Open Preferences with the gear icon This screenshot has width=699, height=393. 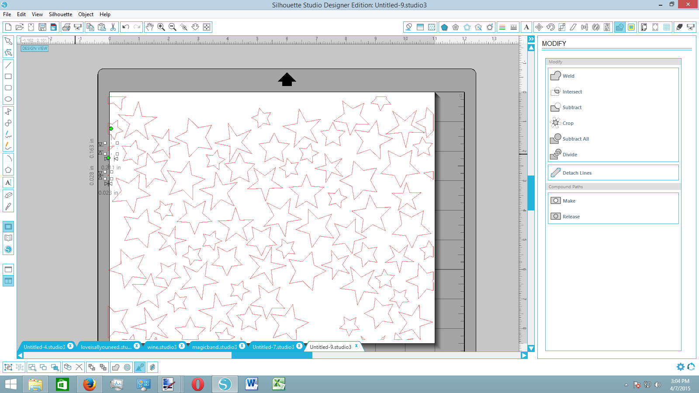(680, 367)
